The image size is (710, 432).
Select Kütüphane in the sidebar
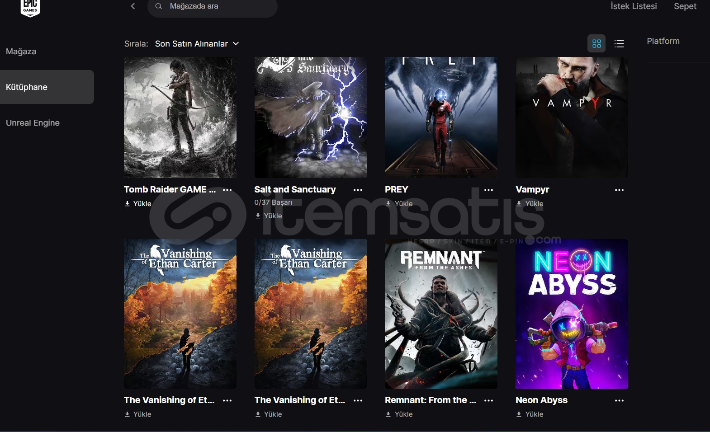[47, 87]
